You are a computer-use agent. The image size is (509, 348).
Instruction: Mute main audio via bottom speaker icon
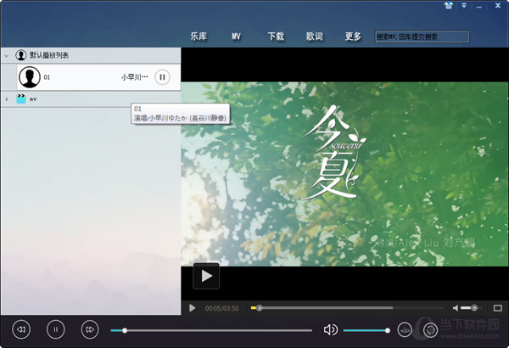(x=331, y=330)
